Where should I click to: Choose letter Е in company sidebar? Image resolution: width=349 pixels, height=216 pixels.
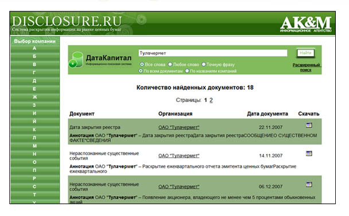pyautogui.click(x=34, y=89)
